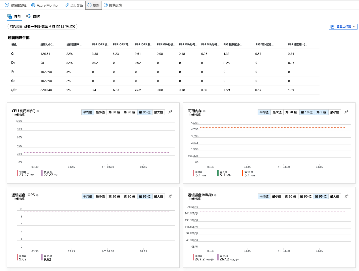Pin the CPU 利用率 chart

(x=170, y=112)
